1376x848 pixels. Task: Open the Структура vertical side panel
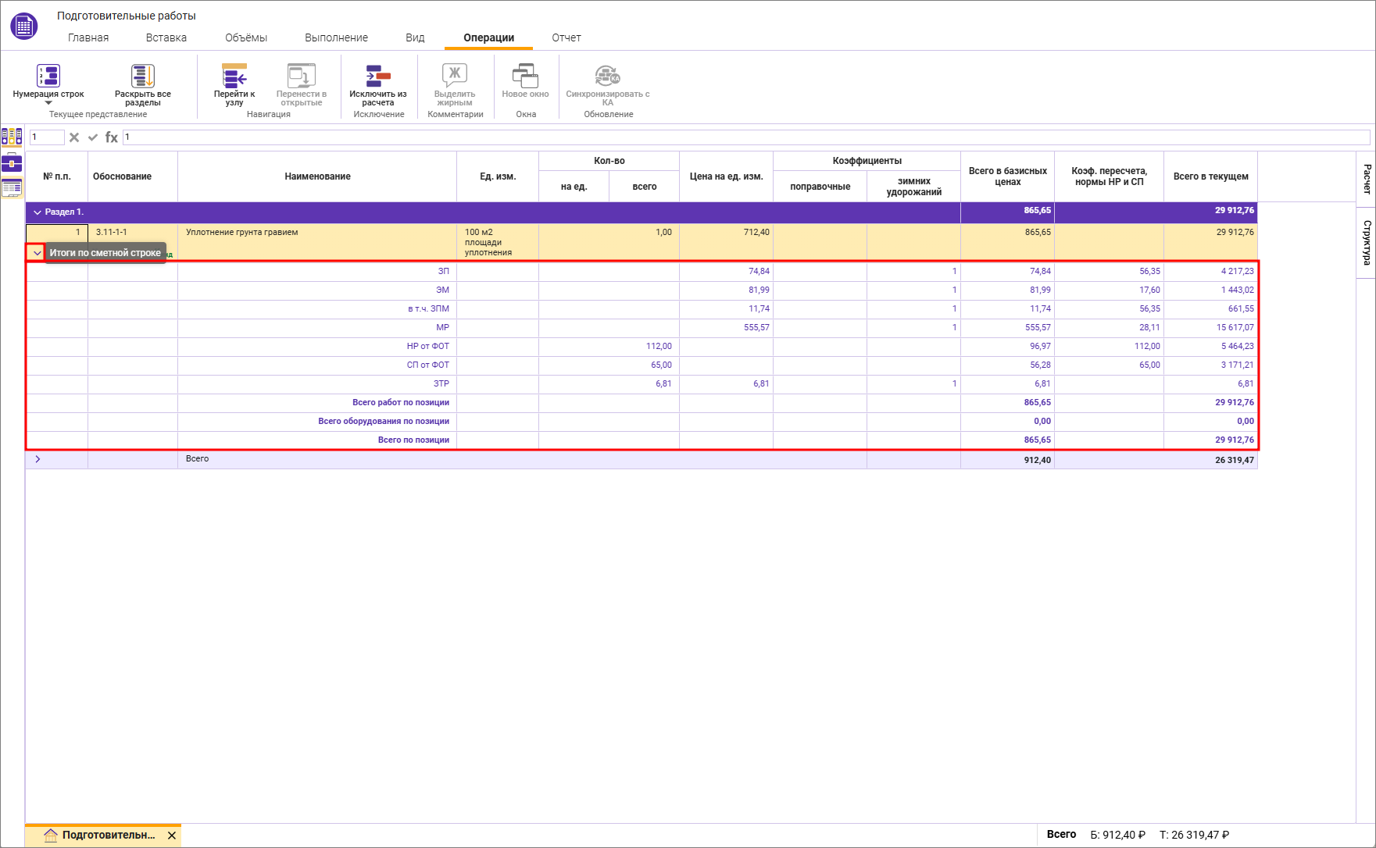(x=1367, y=242)
